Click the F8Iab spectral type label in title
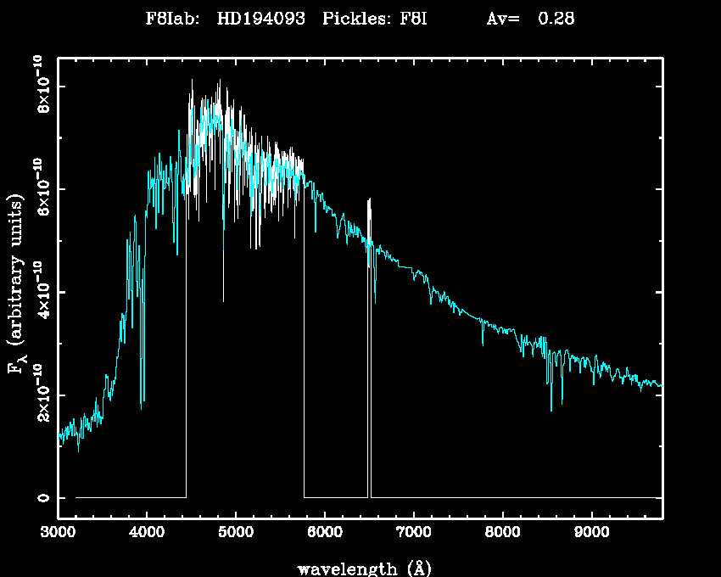This screenshot has height=577, width=721. (x=172, y=19)
